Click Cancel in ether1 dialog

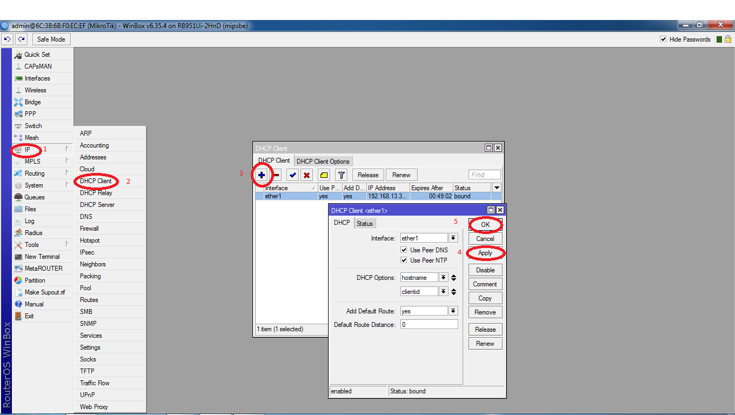tap(485, 239)
